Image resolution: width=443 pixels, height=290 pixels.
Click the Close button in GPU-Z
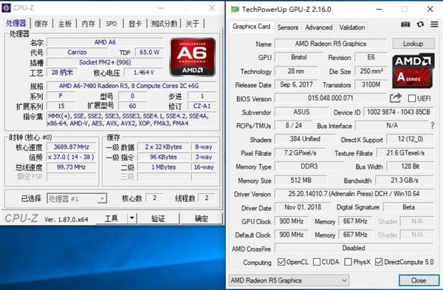click(419, 280)
